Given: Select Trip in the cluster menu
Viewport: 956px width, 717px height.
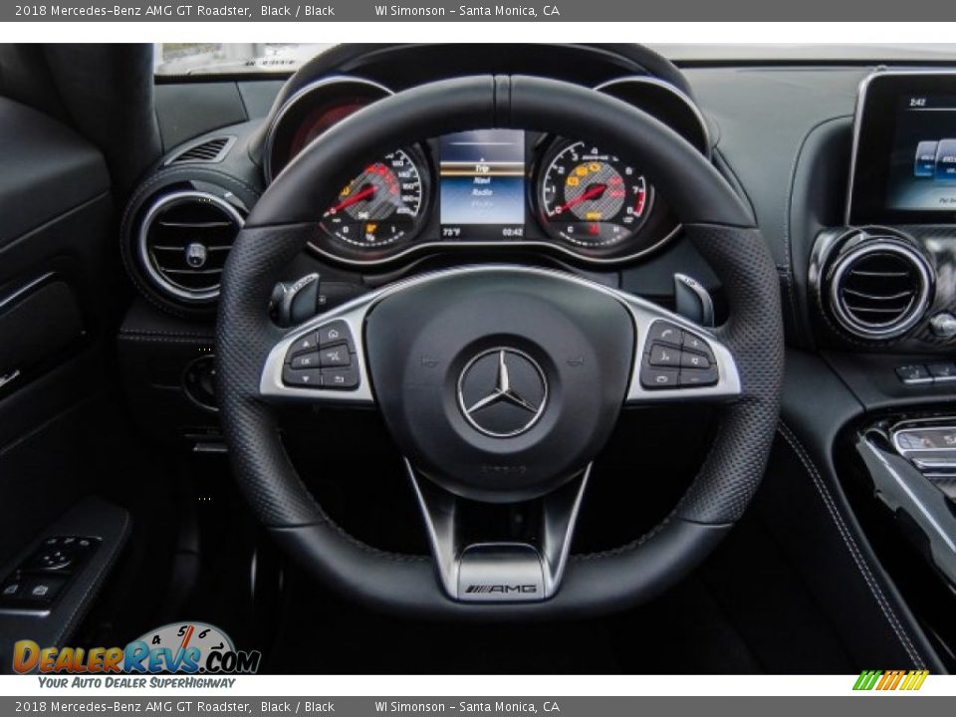Looking at the screenshot, I should pyautogui.click(x=482, y=168).
